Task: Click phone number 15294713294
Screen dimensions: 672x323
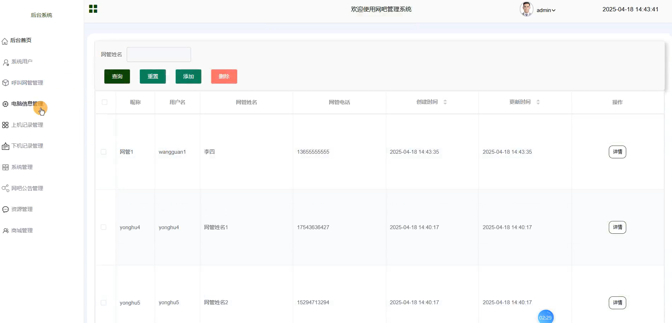Action: click(313, 302)
